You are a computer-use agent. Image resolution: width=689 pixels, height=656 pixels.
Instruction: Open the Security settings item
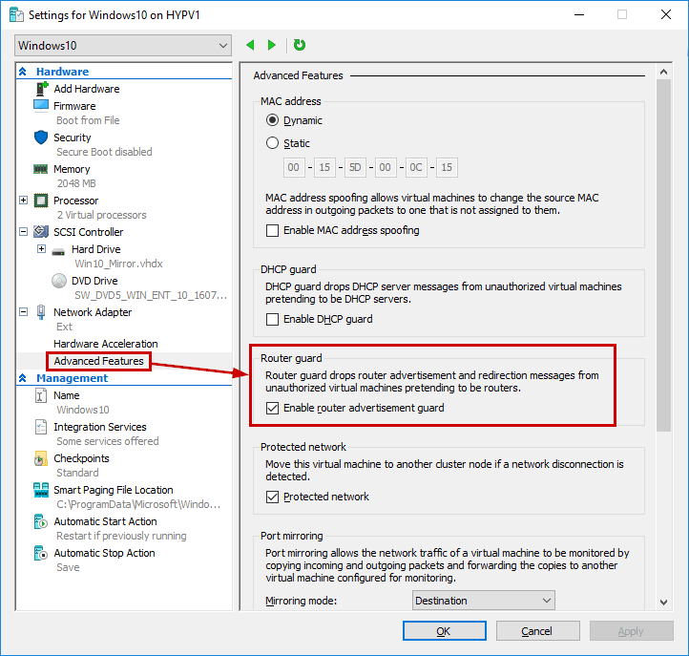click(x=73, y=138)
